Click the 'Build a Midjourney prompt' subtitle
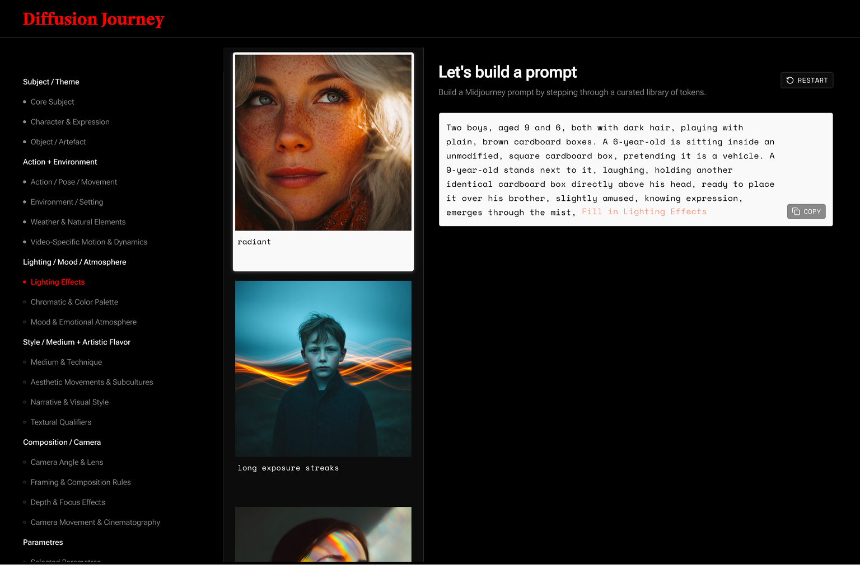Viewport: 860px width, 565px height. [572, 92]
